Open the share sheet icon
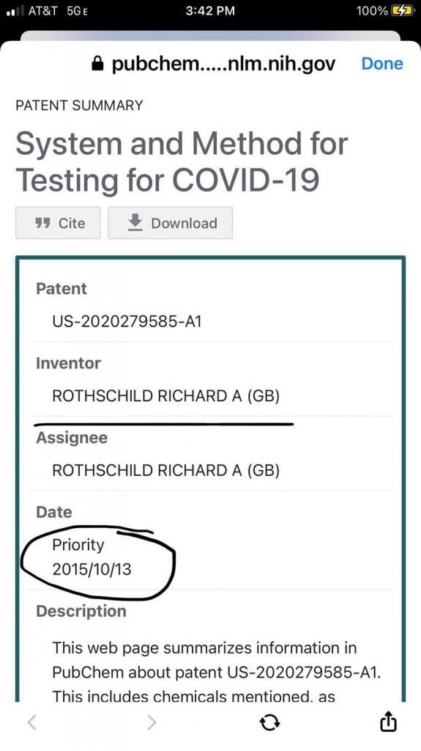Screen dimensions: 421x751 [389, 721]
